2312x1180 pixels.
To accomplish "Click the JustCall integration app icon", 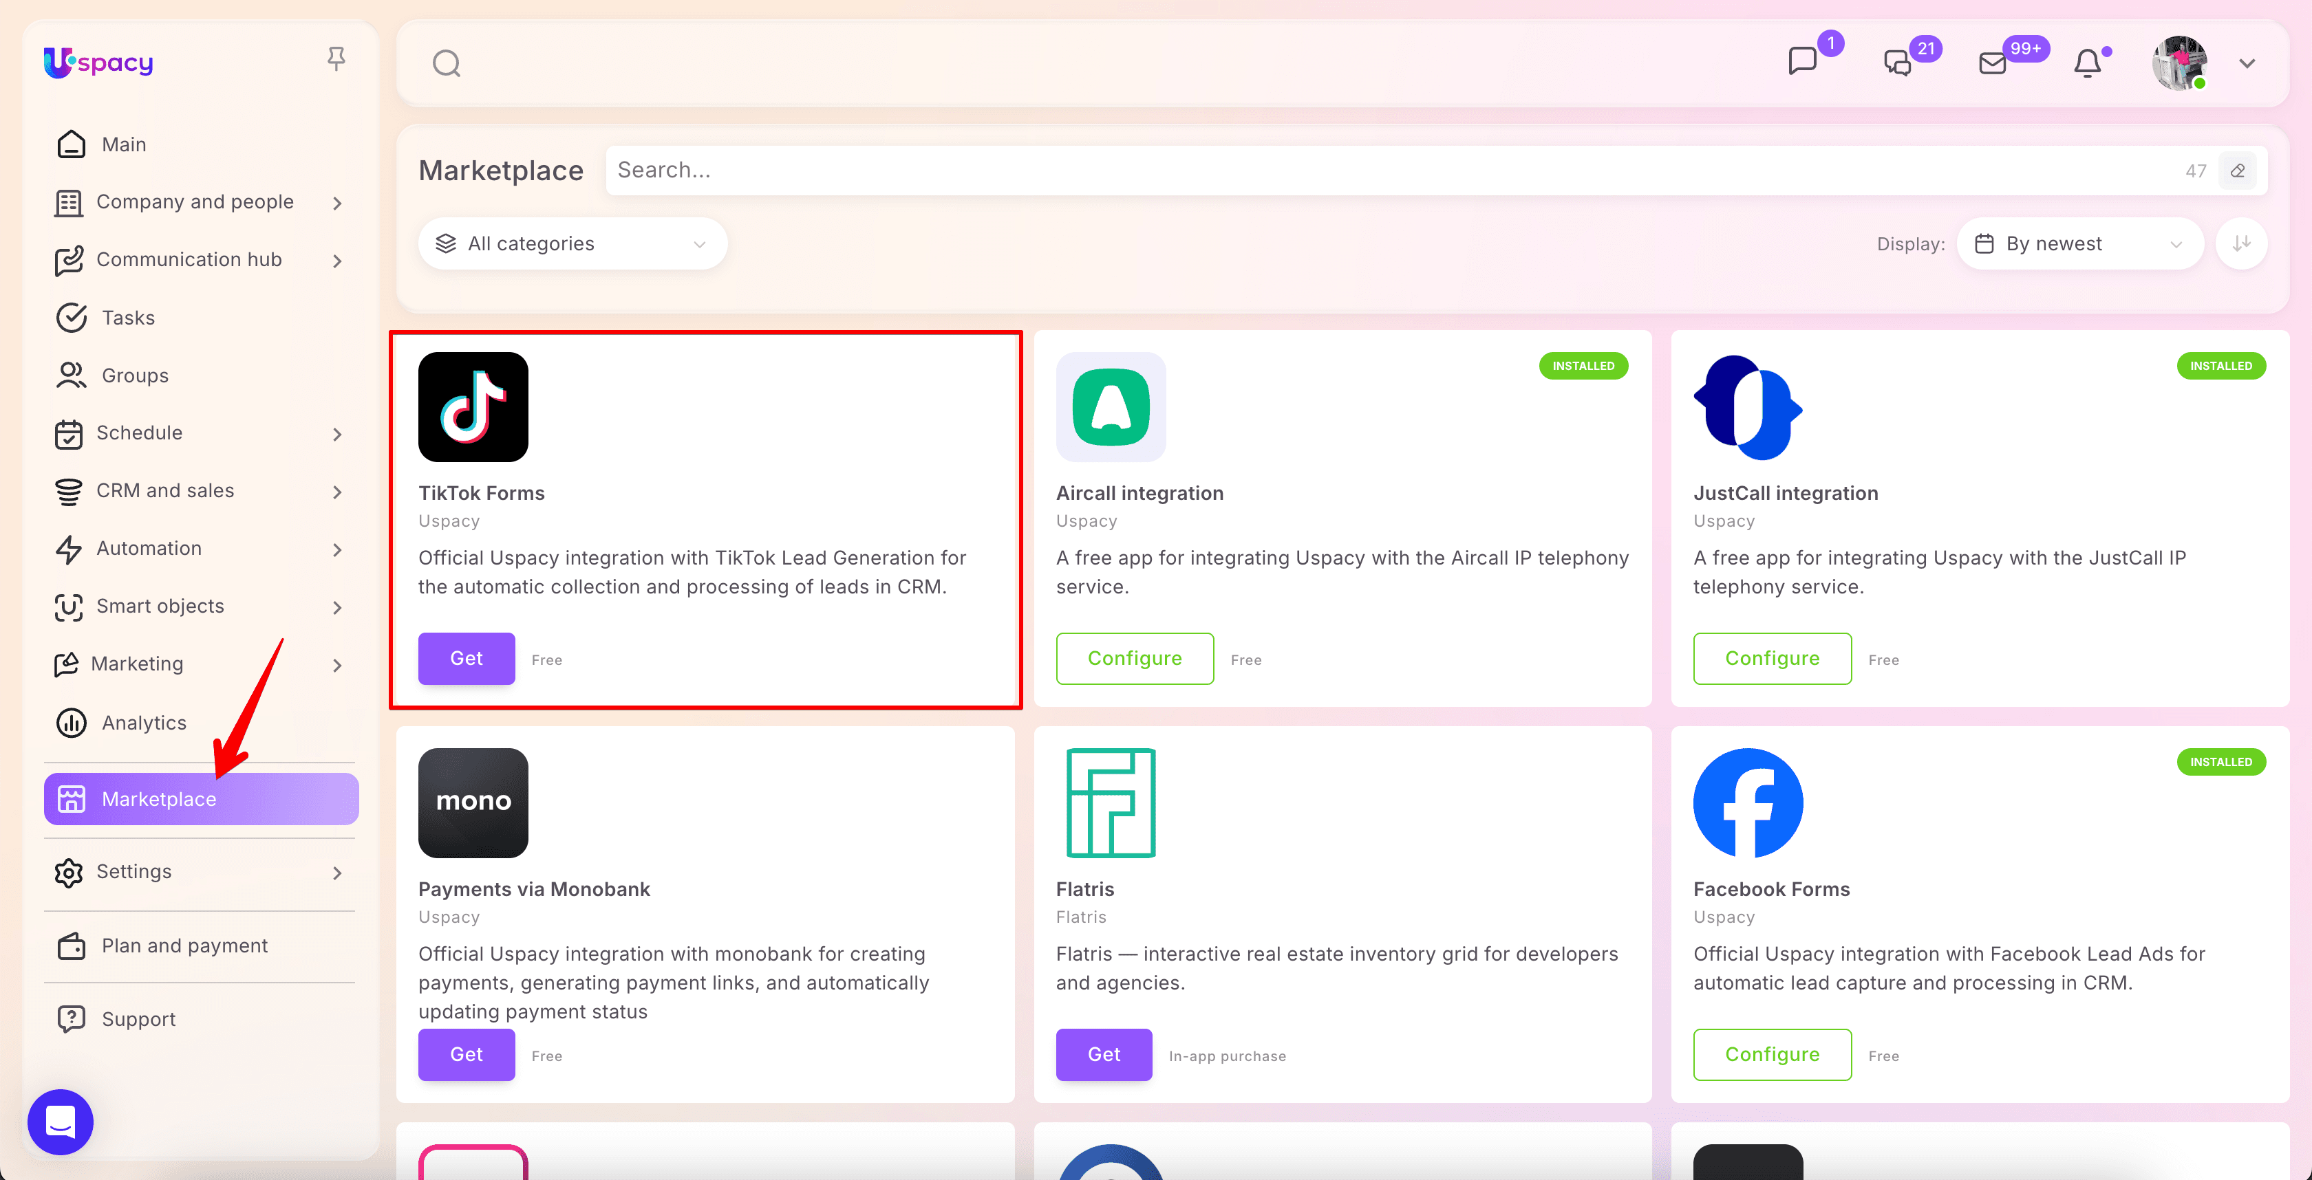I will (x=1748, y=407).
